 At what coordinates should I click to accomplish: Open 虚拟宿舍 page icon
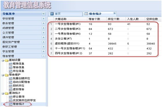pyautogui.click(x=10, y=90)
